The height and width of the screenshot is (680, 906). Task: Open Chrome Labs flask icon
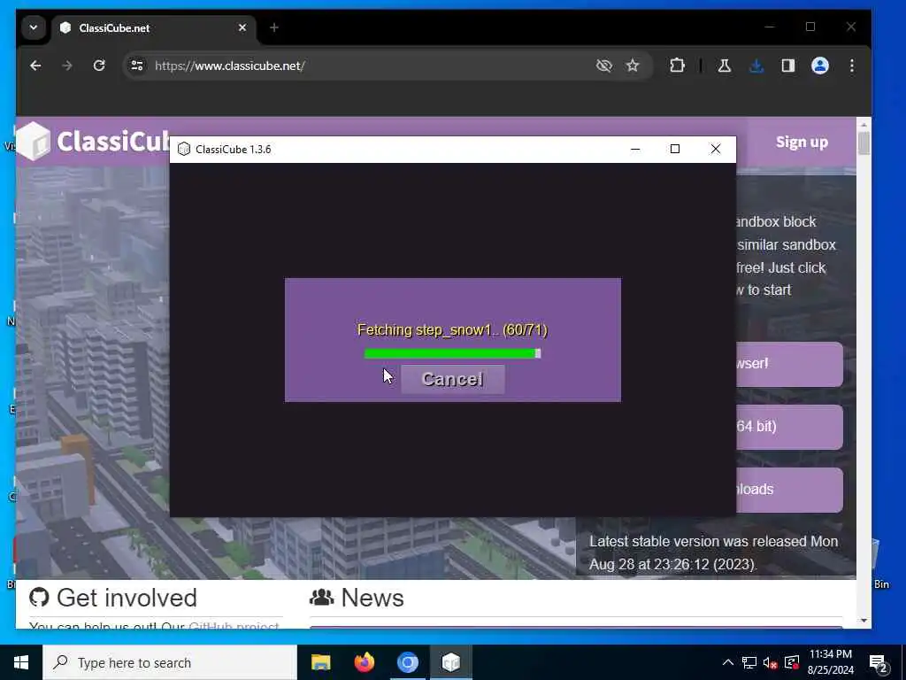tap(724, 66)
